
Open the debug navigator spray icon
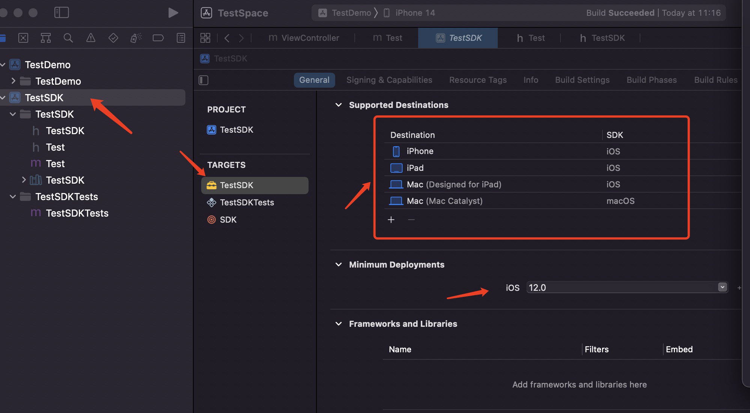coord(136,38)
